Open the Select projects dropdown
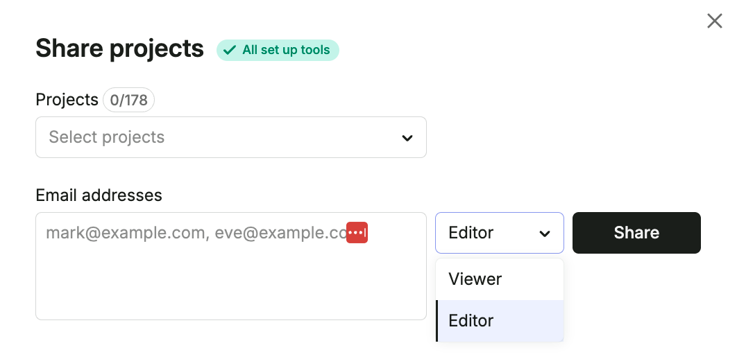This screenshot has height=359, width=737. [x=231, y=137]
